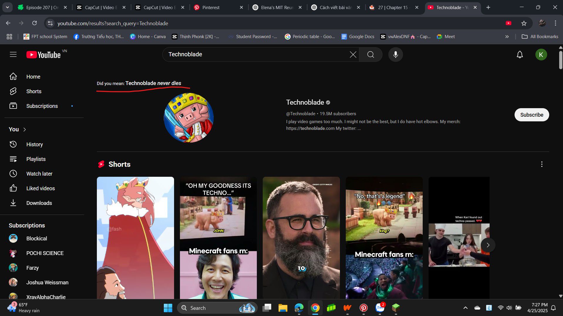The width and height of the screenshot is (563, 316).
Task: Open Meet bookmark
Action: click(446, 37)
